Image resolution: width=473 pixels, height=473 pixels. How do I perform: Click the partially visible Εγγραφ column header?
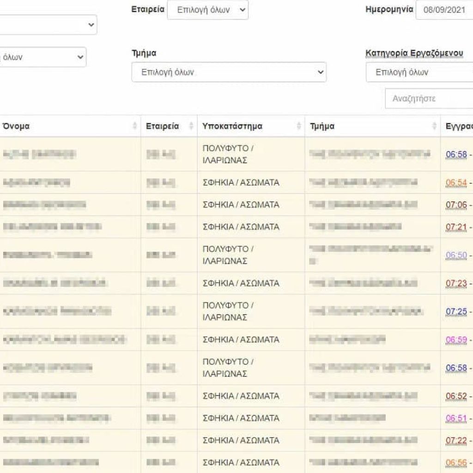[459, 126]
